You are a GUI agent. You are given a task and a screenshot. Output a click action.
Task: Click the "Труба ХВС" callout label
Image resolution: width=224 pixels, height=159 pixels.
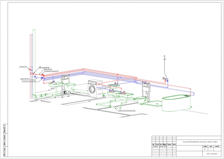pyautogui.click(x=24, y=79)
